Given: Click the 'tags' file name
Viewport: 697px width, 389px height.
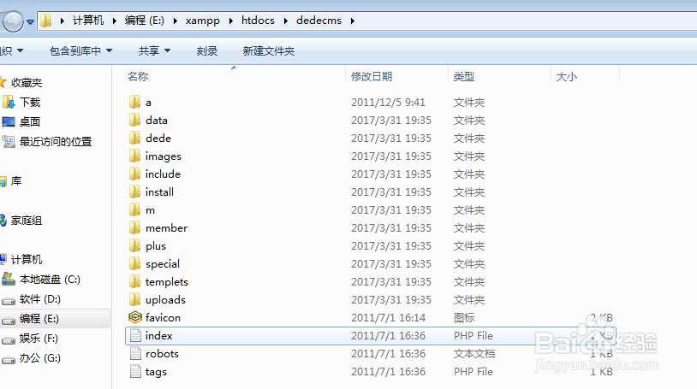Looking at the screenshot, I should point(156,372).
